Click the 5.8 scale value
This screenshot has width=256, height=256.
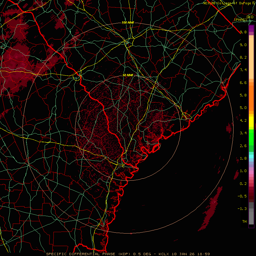click(x=243, y=95)
